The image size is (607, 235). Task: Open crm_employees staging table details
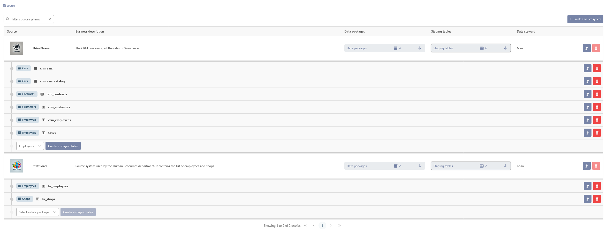(587, 120)
